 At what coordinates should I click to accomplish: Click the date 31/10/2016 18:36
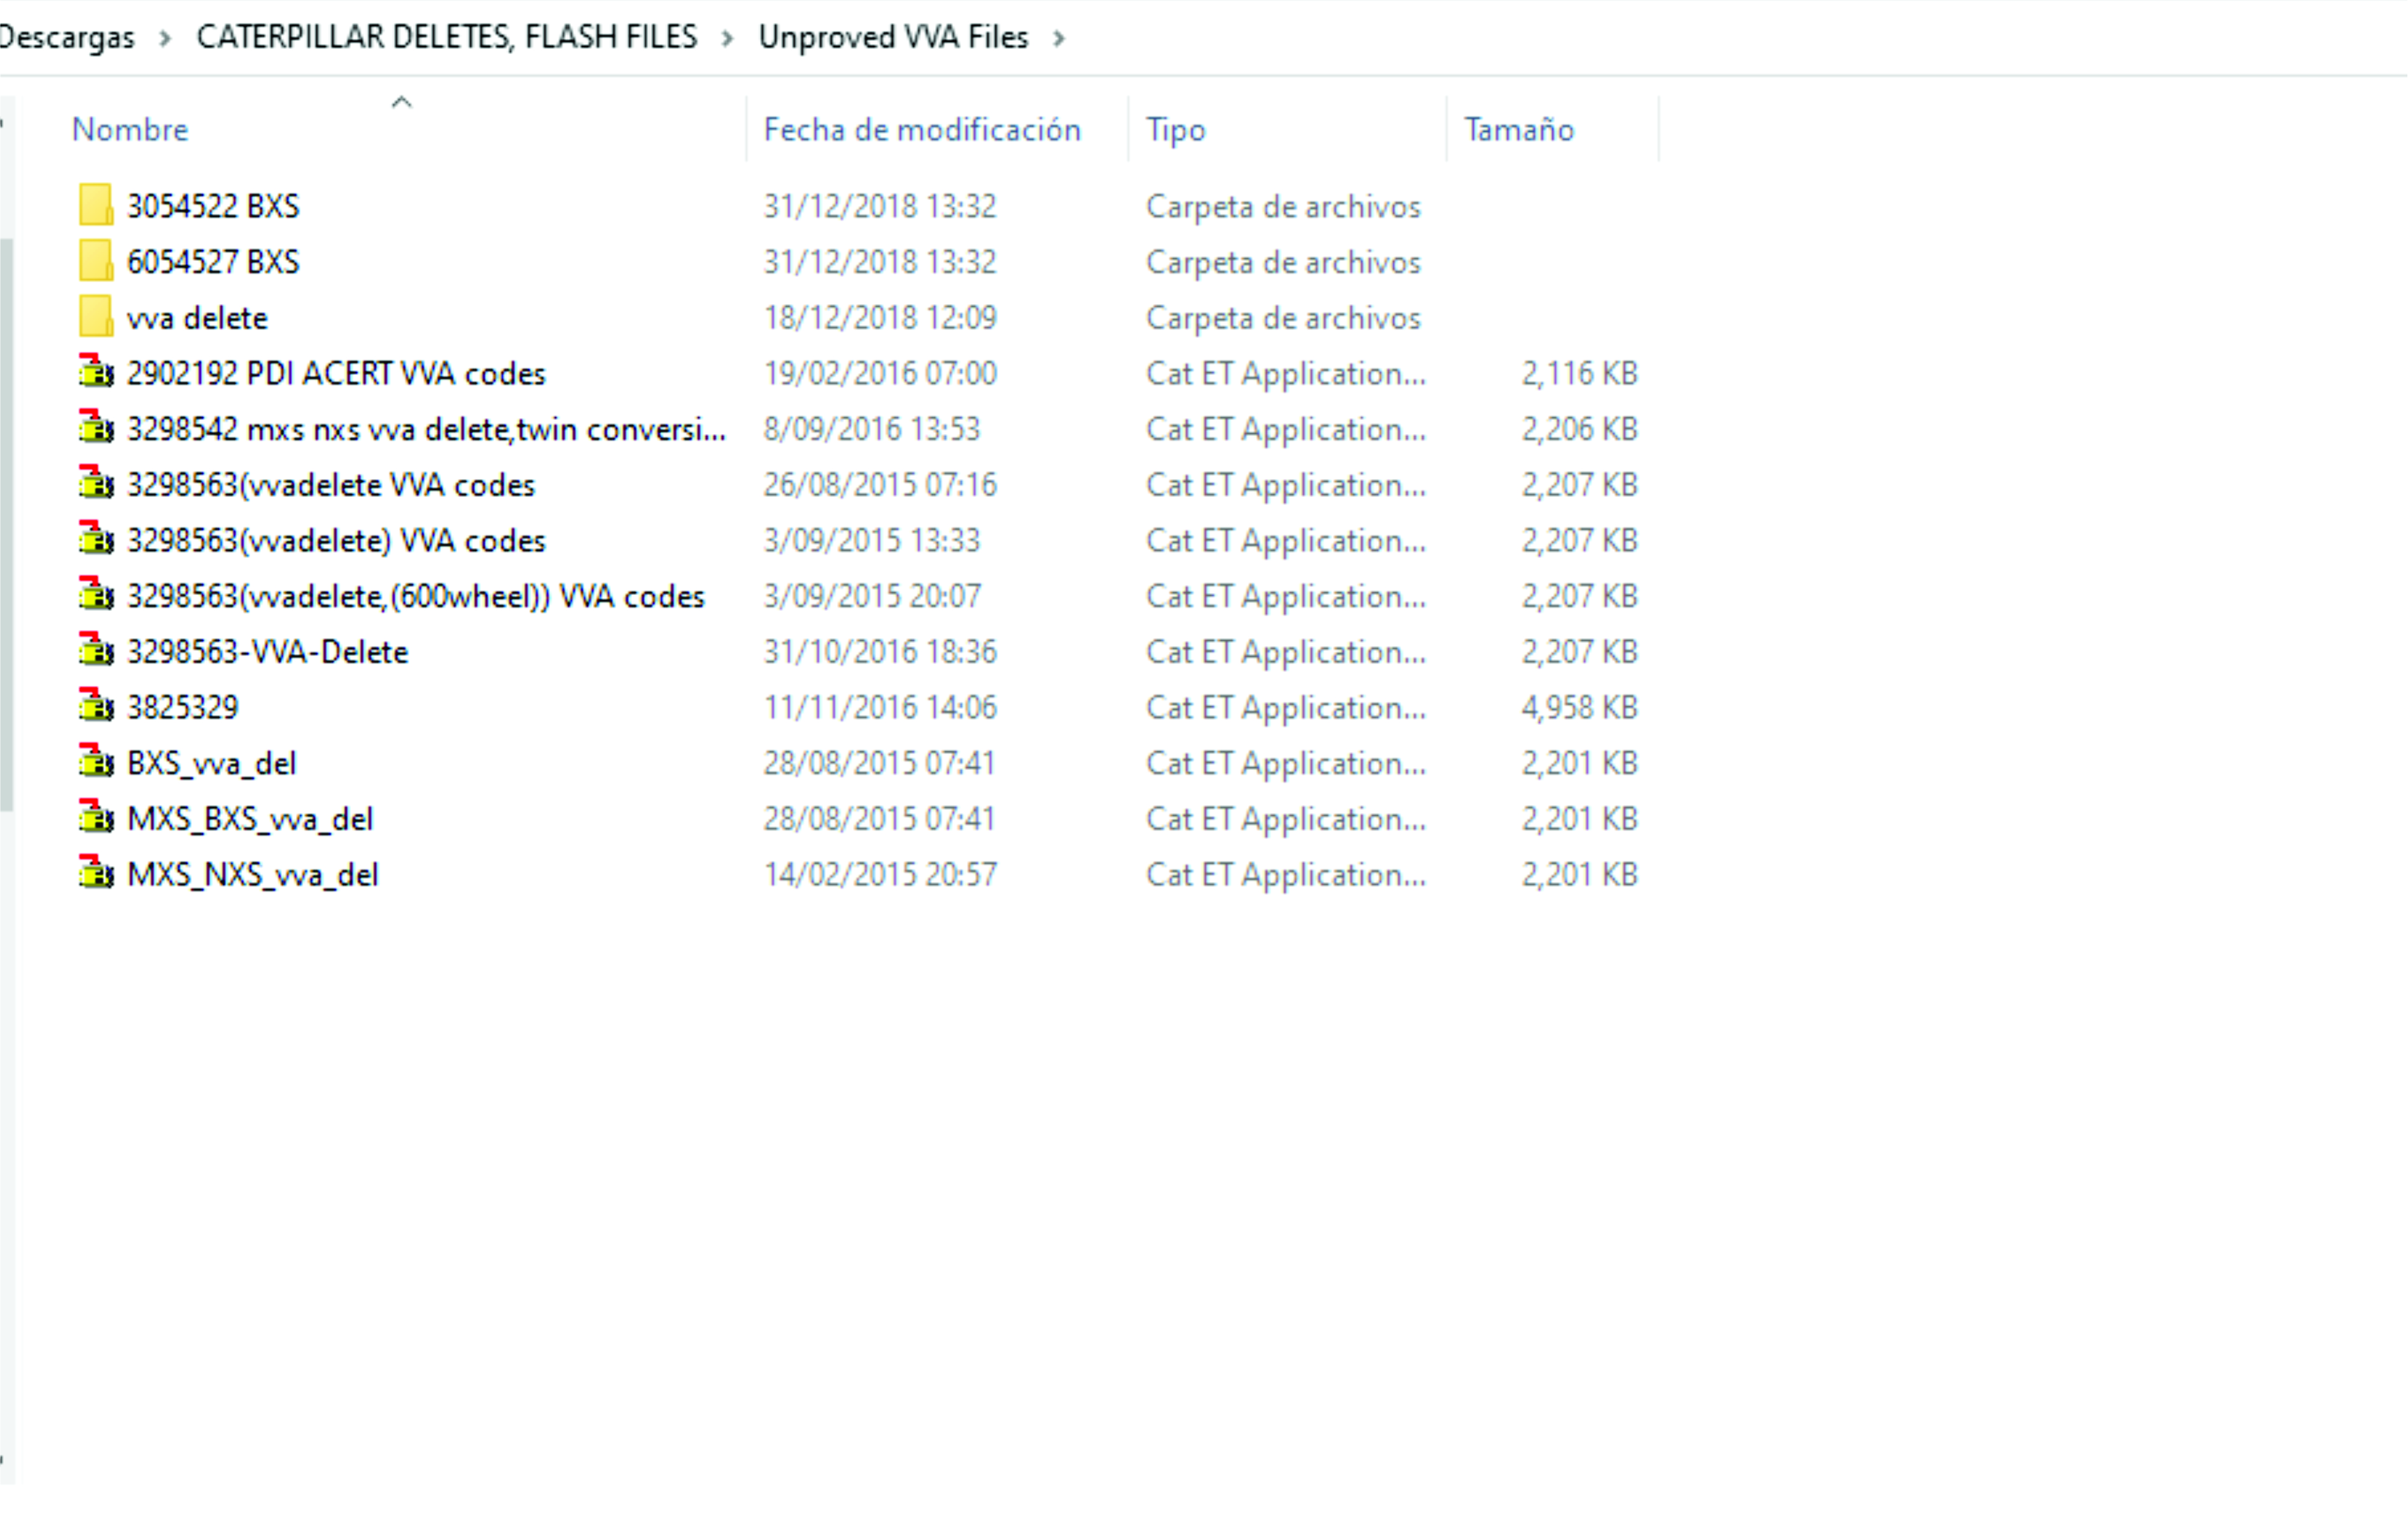(880, 652)
